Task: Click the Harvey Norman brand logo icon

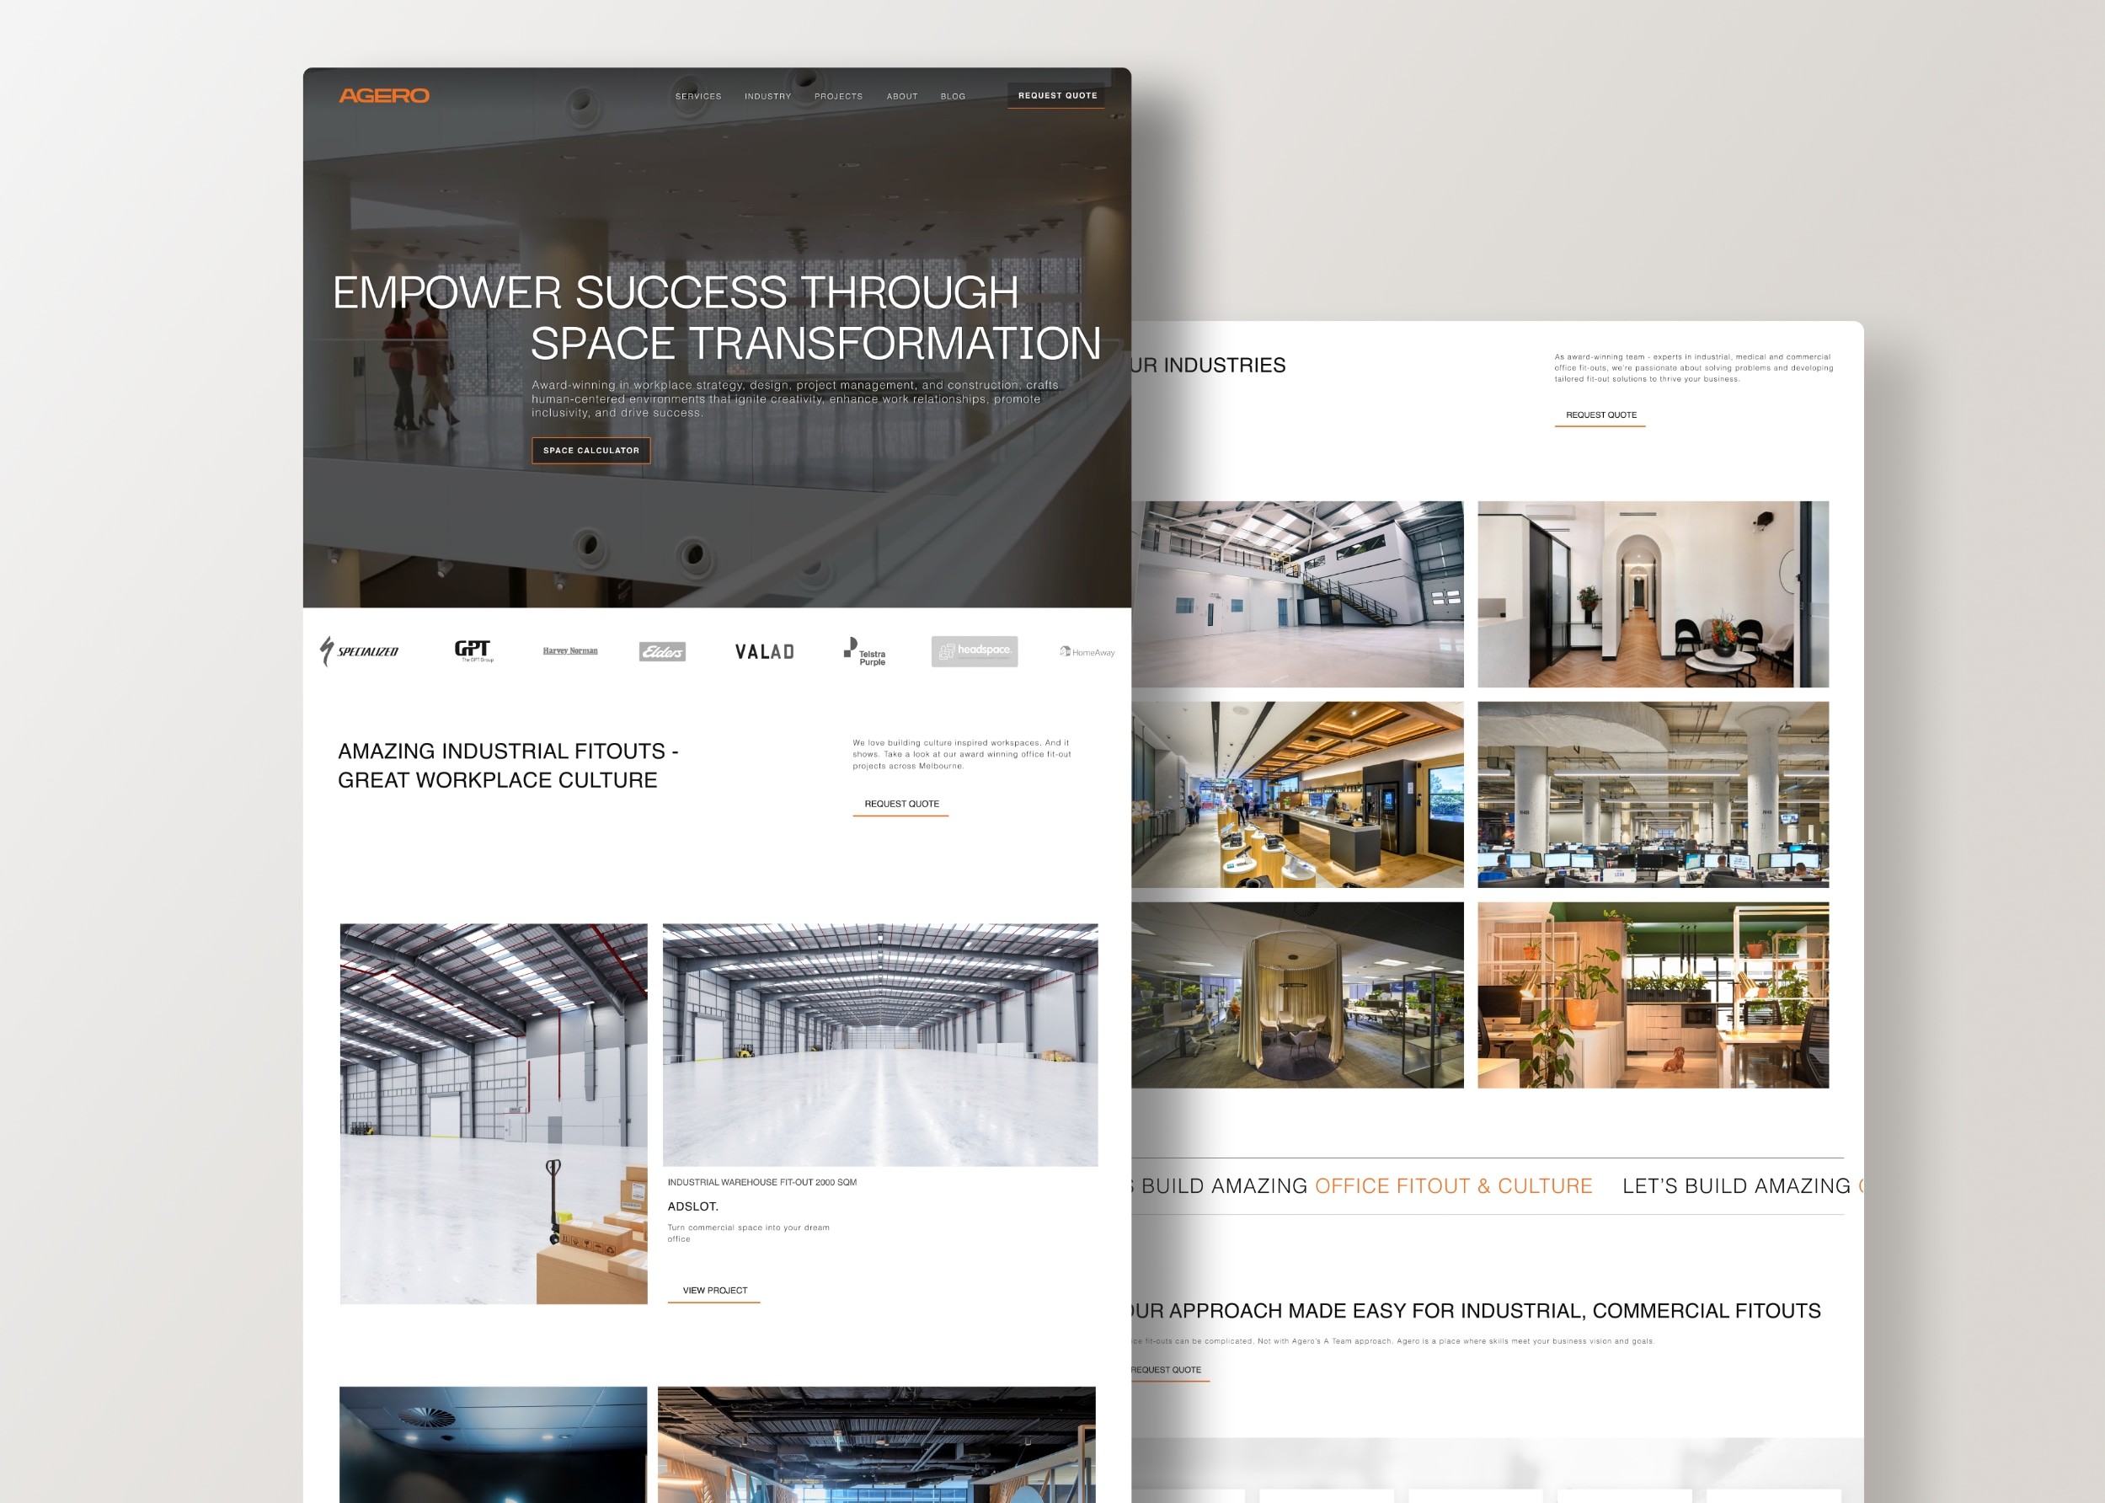Action: [569, 650]
